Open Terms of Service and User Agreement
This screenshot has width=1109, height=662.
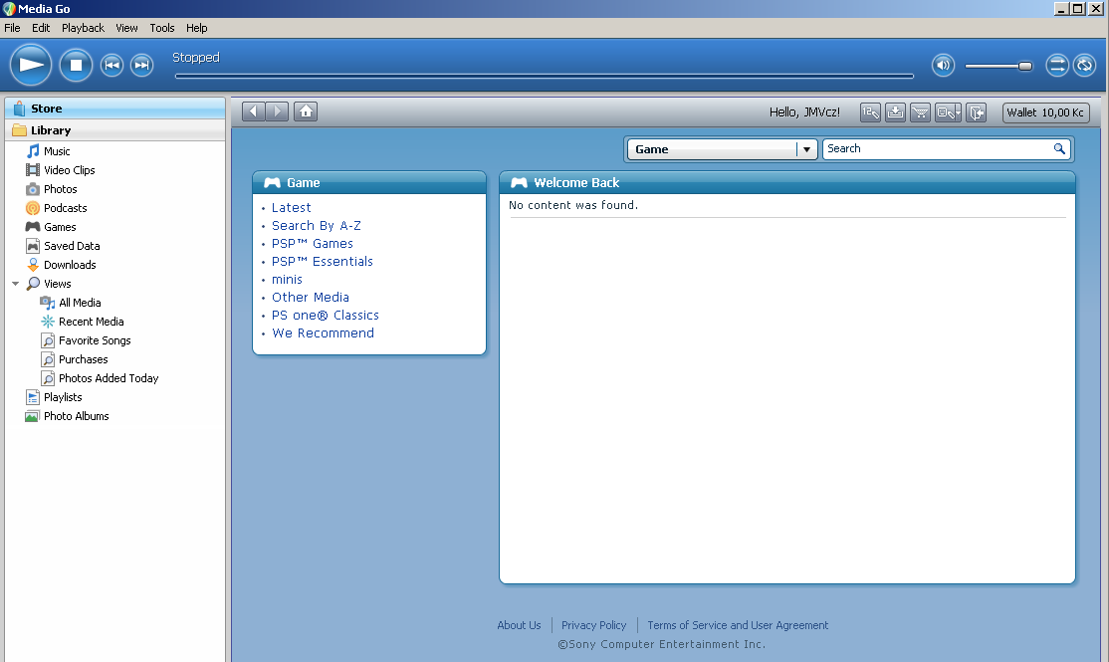tap(738, 625)
